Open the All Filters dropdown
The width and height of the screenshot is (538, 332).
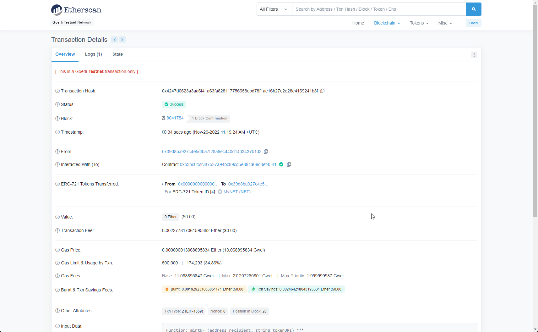[274, 9]
